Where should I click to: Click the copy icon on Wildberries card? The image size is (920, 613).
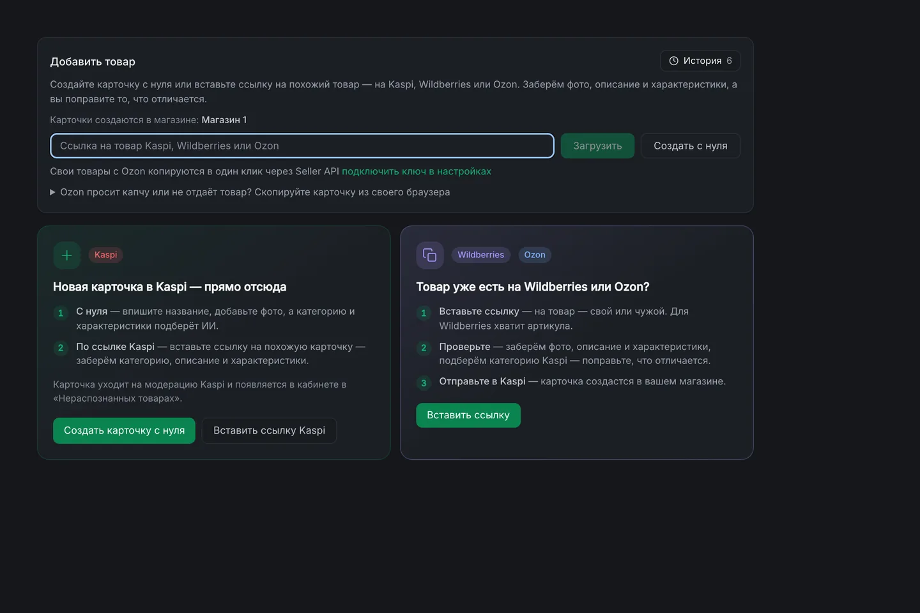[429, 255]
